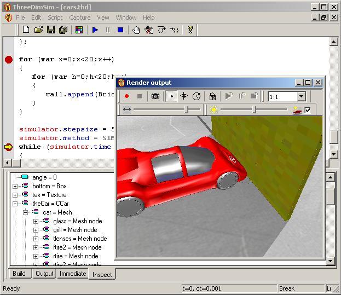The height and width of the screenshot is (295, 341).
Task: Save the script with the floppy disk icon
Action: click(51, 30)
